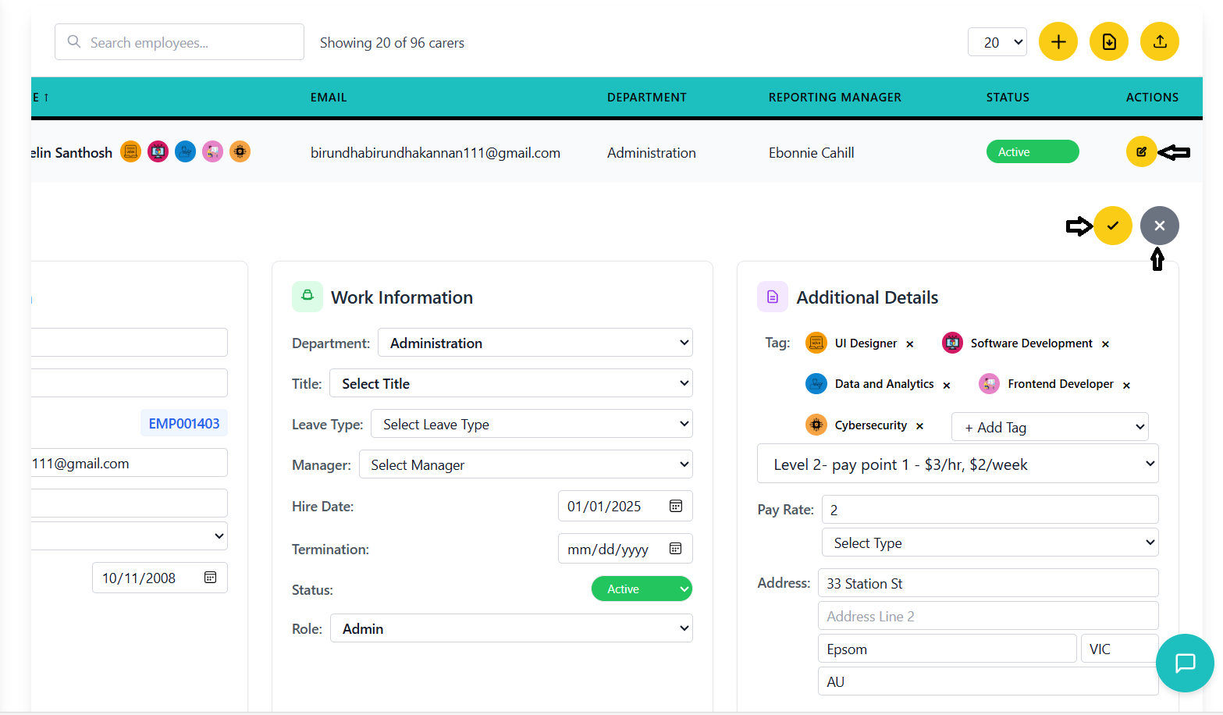Open the Add Tag dropdown
This screenshot has height=715, width=1223.
point(1049,428)
